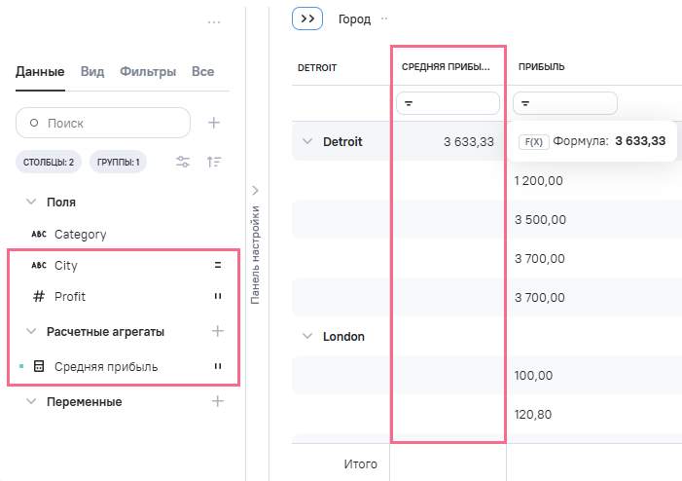Collapse the Расчетные агрегаты section

31,331
